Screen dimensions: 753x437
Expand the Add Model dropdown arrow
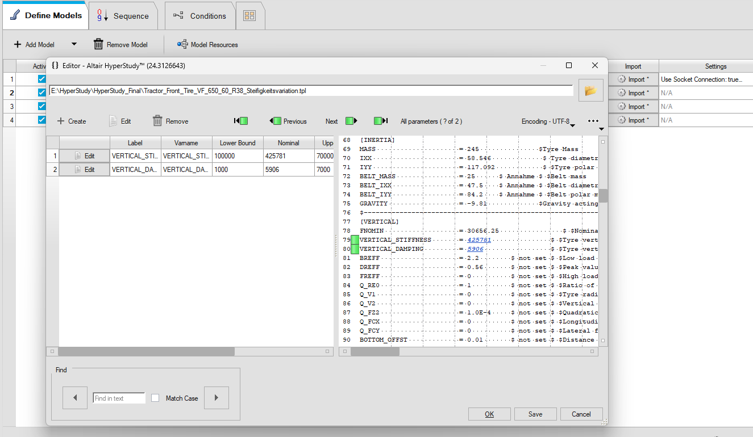click(x=74, y=44)
